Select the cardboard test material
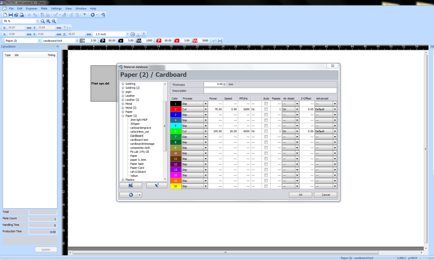Image resolution: width=434 pixels, height=260 pixels. (x=139, y=140)
